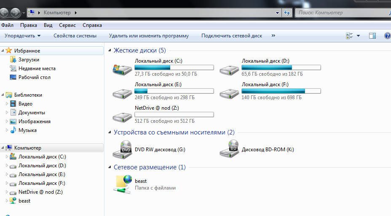Viewport: 391px width, 216px height.
Task: Select Избранное star in navigation pane
Action: (9, 50)
